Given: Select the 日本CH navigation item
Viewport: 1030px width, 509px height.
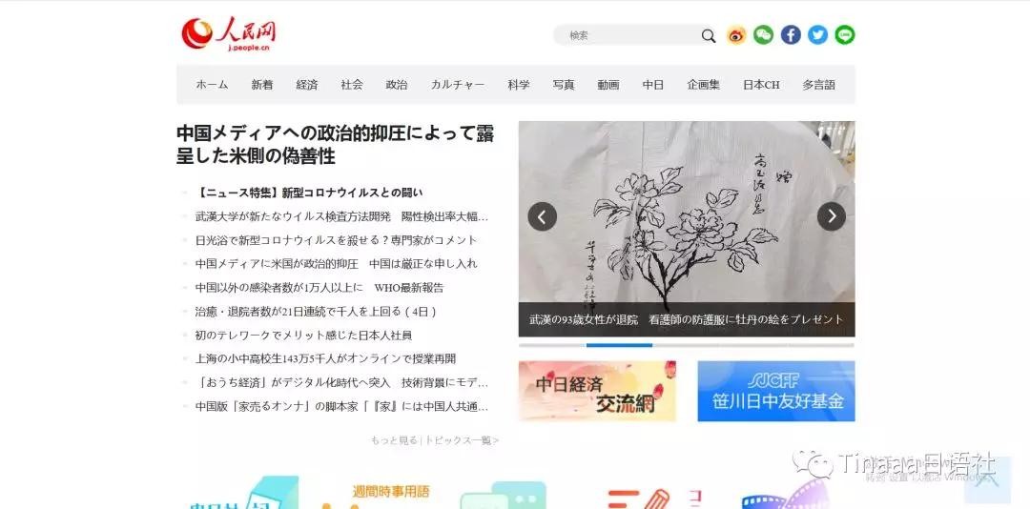Looking at the screenshot, I should pyautogui.click(x=761, y=85).
